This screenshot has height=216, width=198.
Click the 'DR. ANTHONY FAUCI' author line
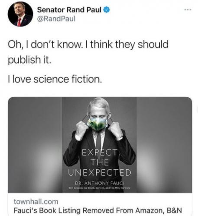100,183
